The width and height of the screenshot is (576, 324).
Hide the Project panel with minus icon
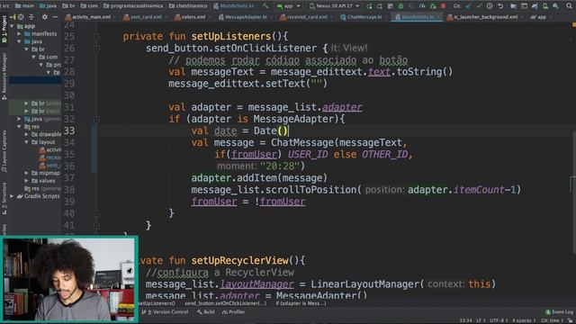pyautogui.click(x=55, y=17)
